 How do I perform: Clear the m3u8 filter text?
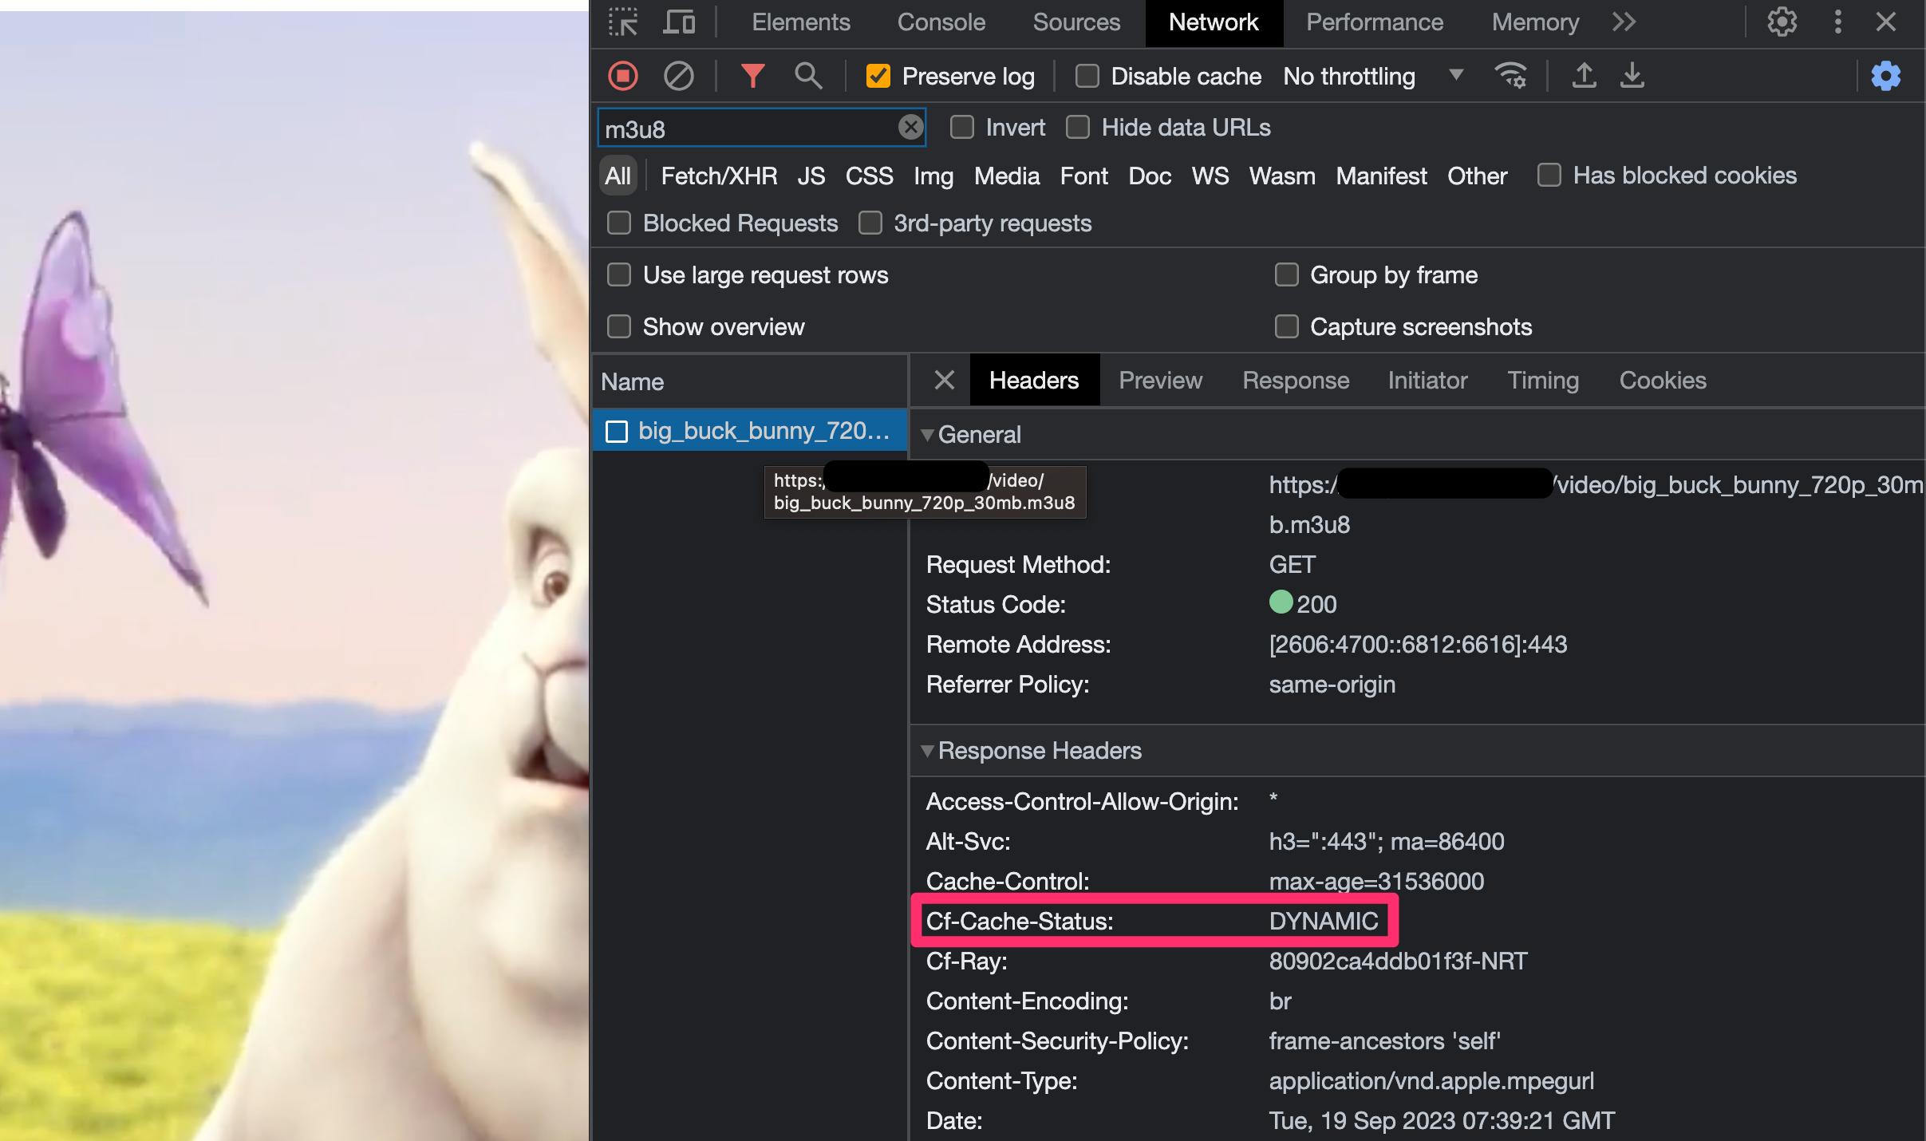tap(910, 128)
